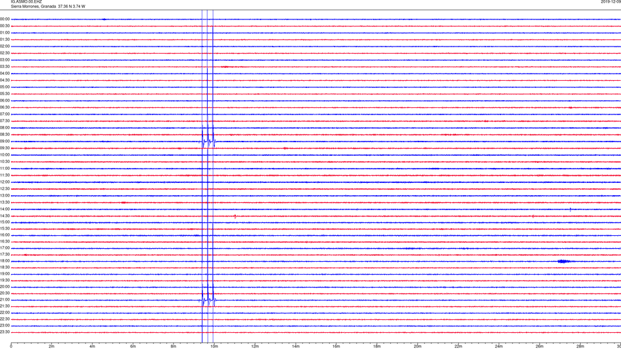The height and width of the screenshot is (349, 621).
Task: Select the 15:00 trace time label
Action: (5, 222)
